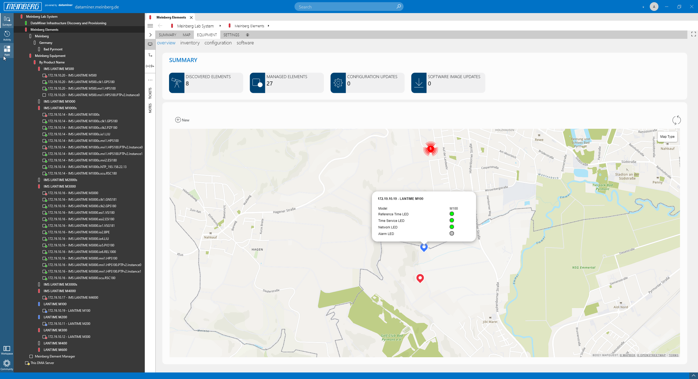
Task: Open the inventory sub-tab
Action: tap(190, 43)
